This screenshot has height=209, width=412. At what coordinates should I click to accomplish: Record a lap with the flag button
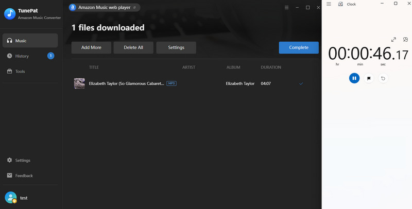click(369, 78)
